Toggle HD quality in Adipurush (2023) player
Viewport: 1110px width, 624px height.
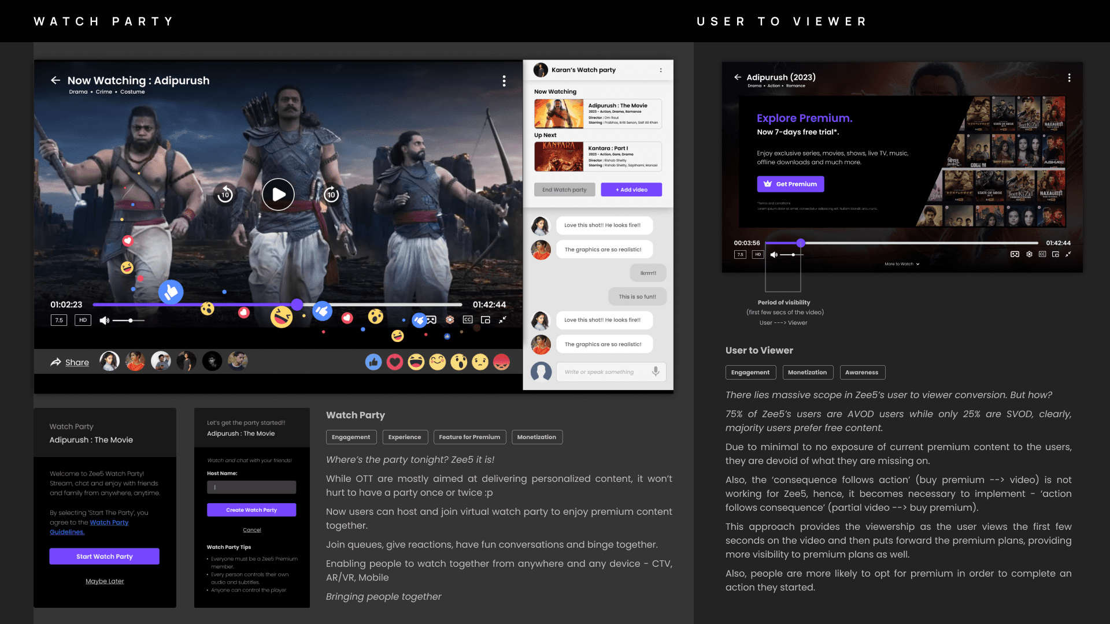[x=758, y=254]
